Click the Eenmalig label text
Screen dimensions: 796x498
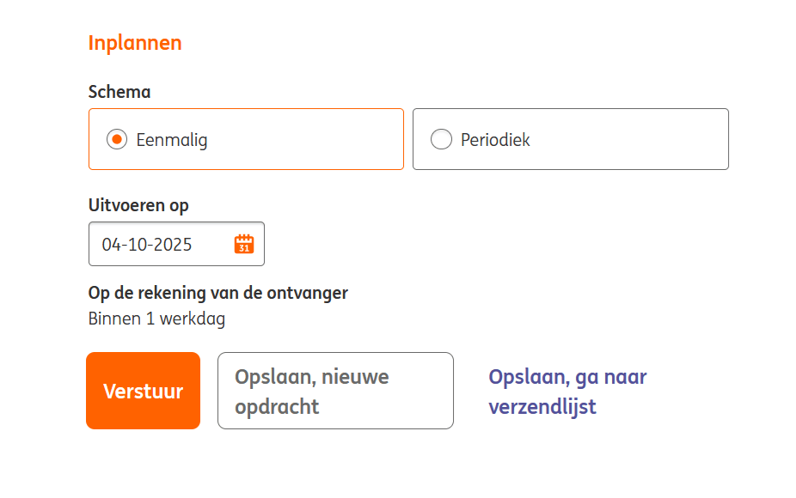click(x=172, y=139)
